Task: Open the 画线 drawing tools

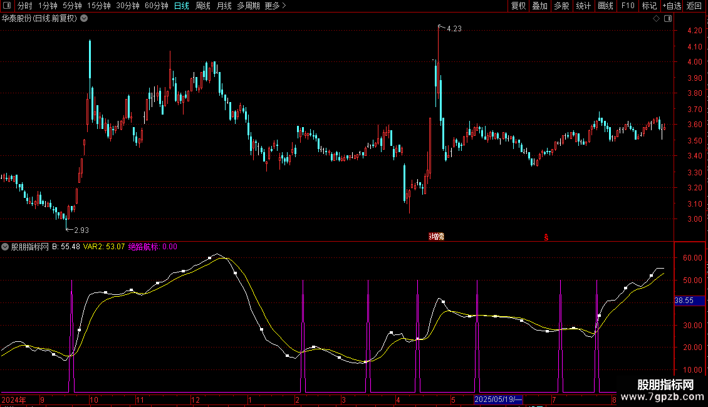Action: tap(605, 6)
